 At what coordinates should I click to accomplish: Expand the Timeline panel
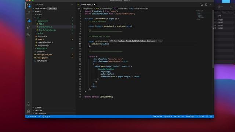(38, 111)
